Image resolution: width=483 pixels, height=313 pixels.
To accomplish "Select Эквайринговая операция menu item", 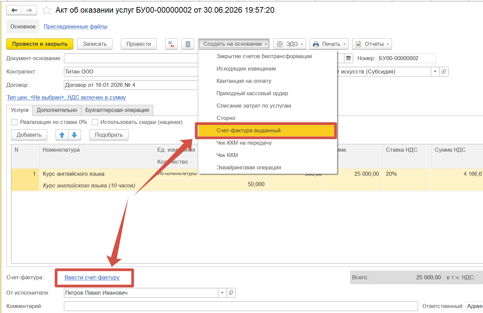I will 267,168.
